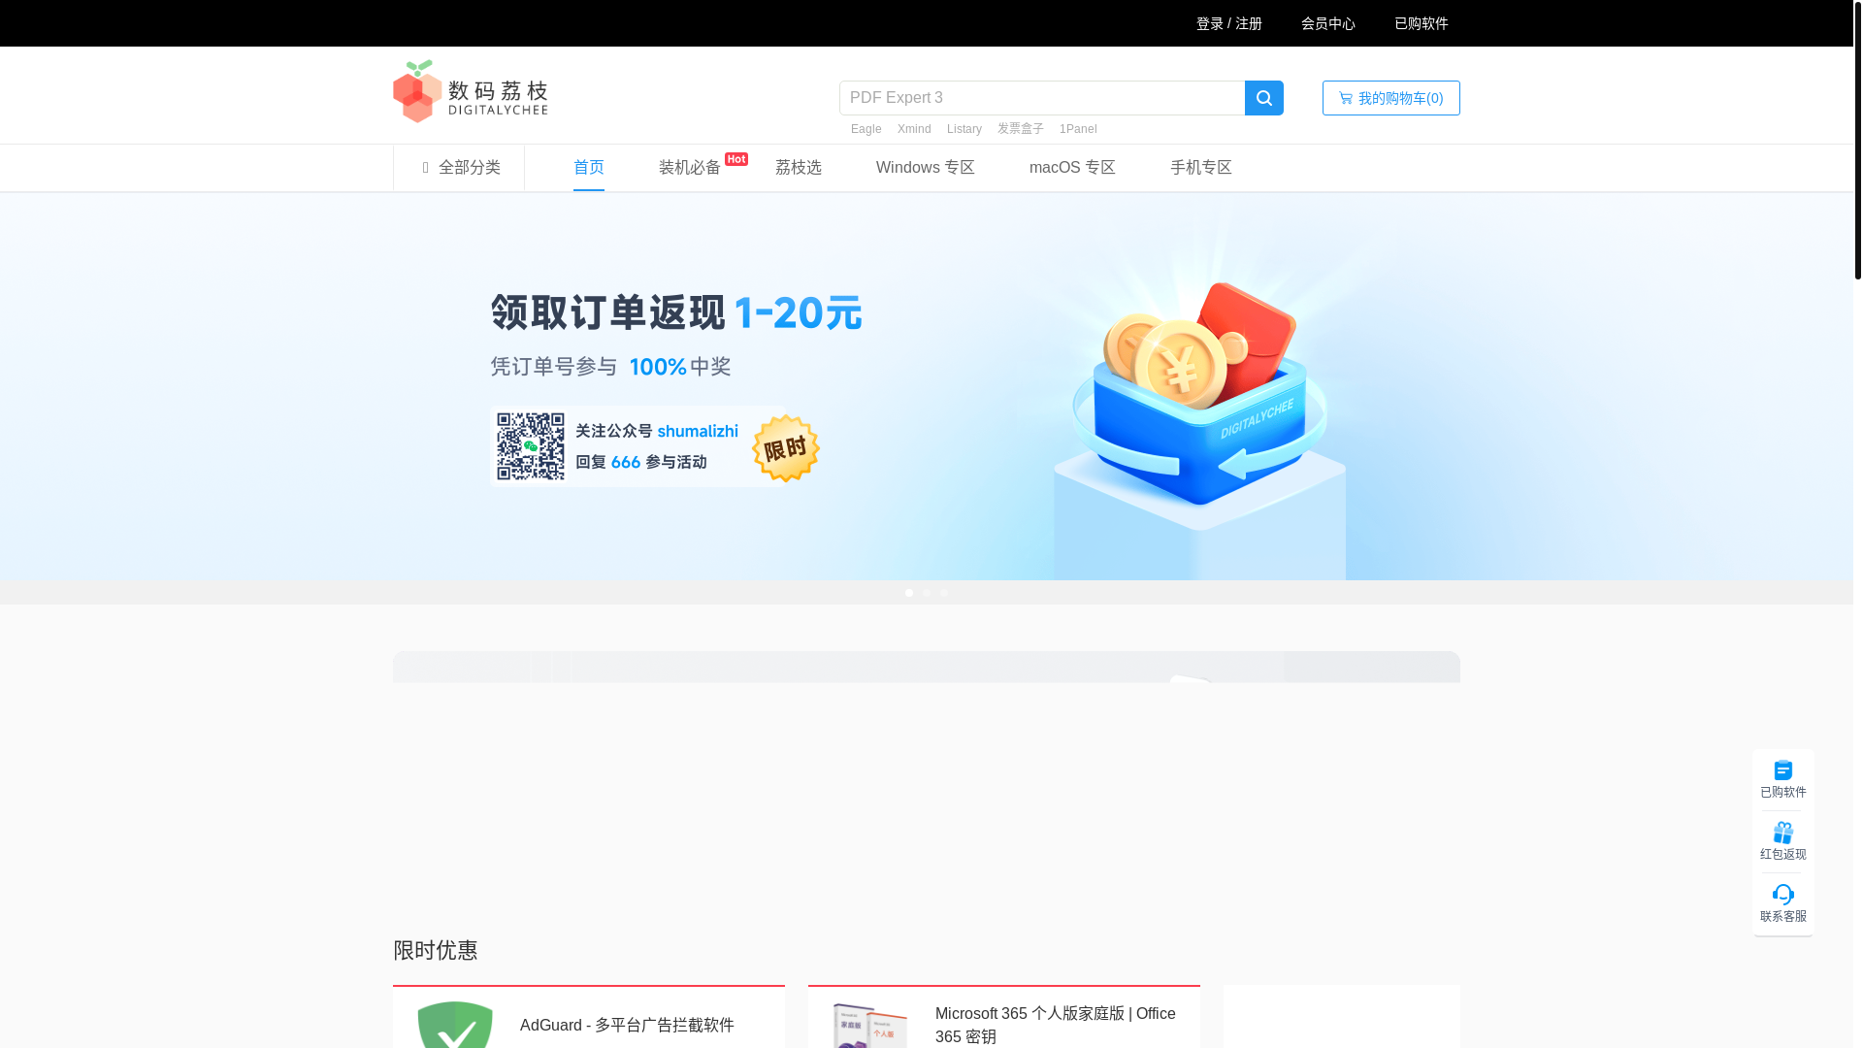Focus the PDF Expert 3 search field
Screen dimensions: 1863x1048
click(x=1042, y=98)
